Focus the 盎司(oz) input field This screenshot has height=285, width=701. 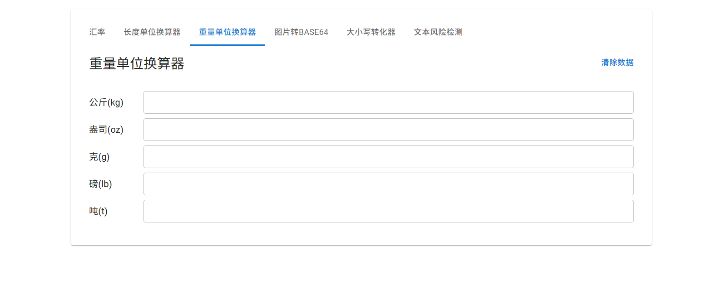coord(389,130)
